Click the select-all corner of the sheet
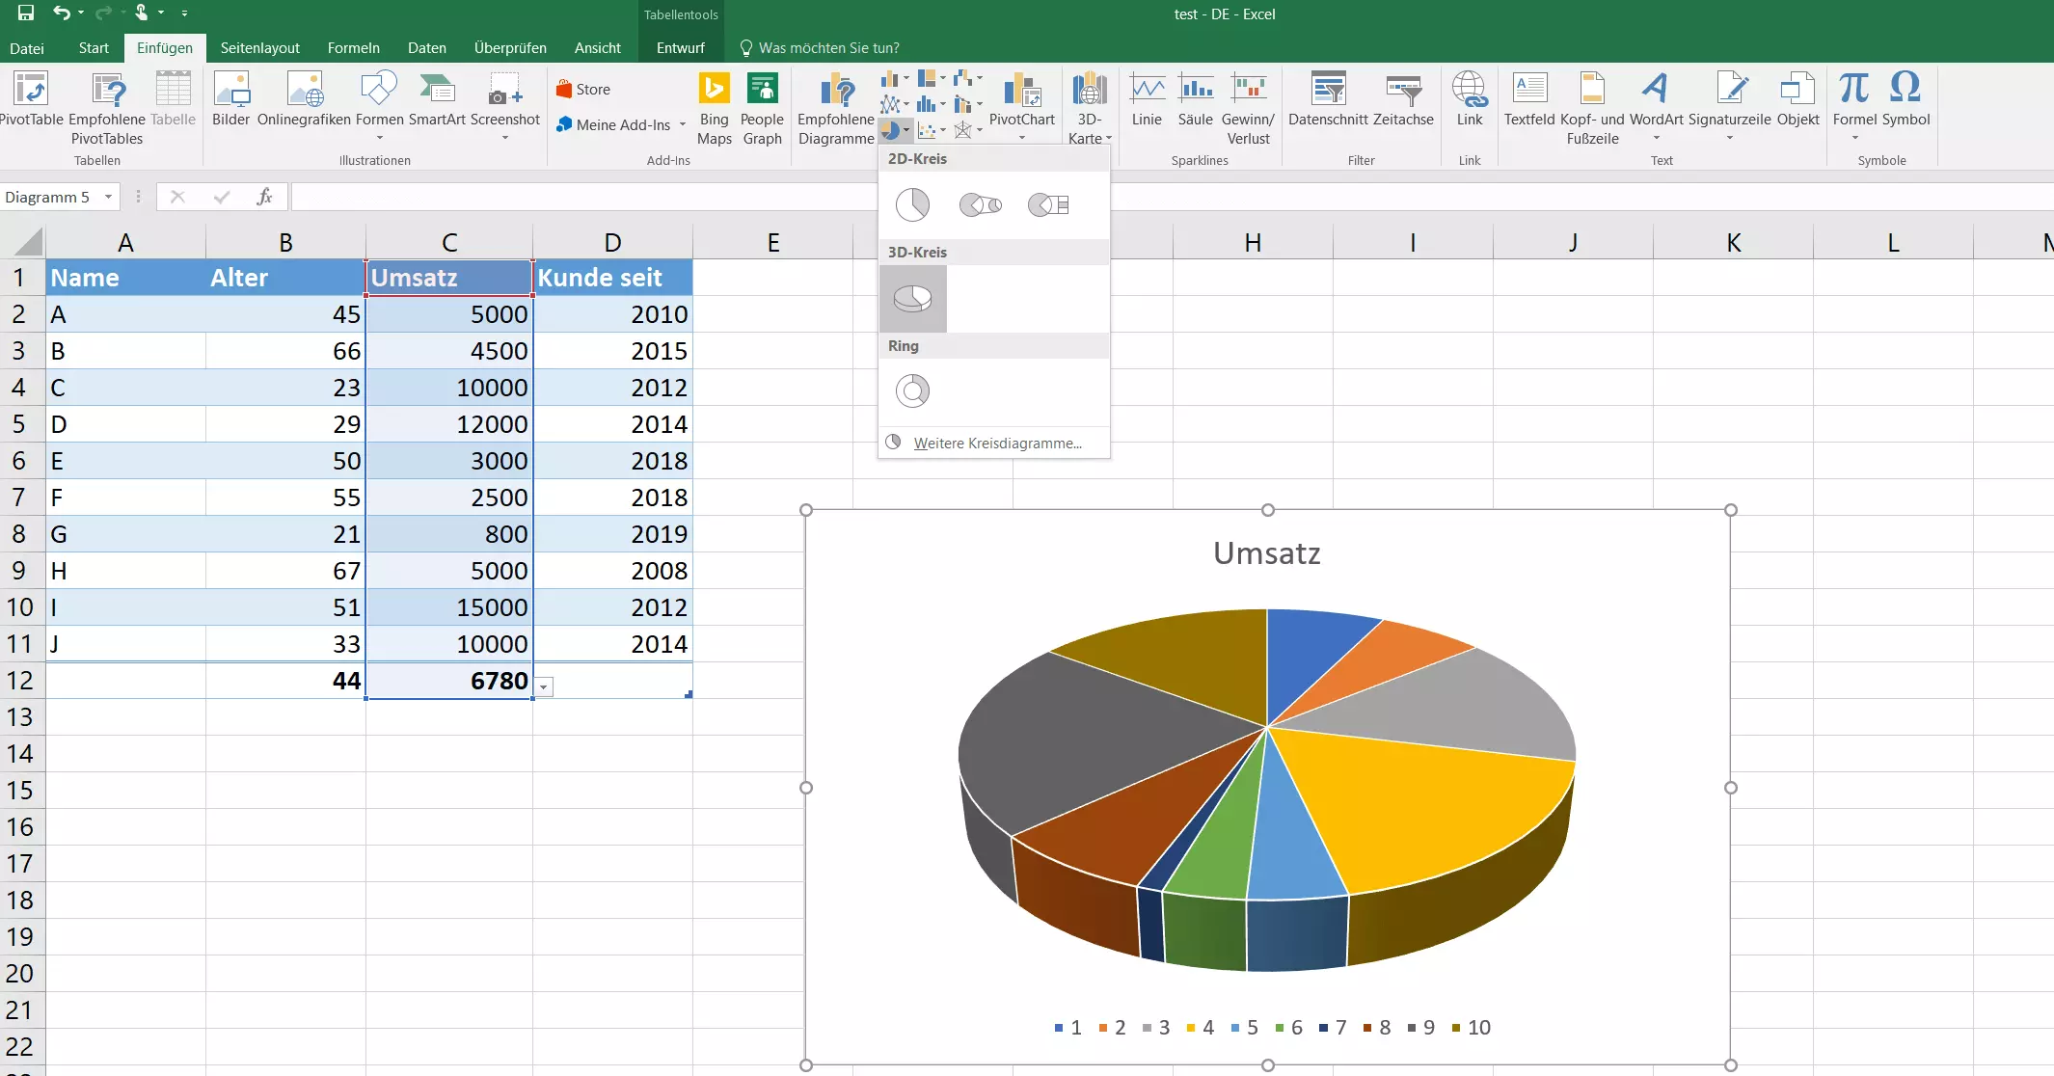2054x1076 pixels. tap(23, 241)
